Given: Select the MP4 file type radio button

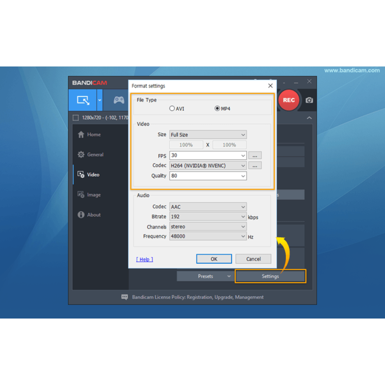Looking at the screenshot, I should [x=217, y=108].
